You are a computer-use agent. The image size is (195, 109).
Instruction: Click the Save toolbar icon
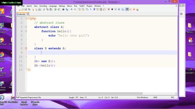point(26,9)
